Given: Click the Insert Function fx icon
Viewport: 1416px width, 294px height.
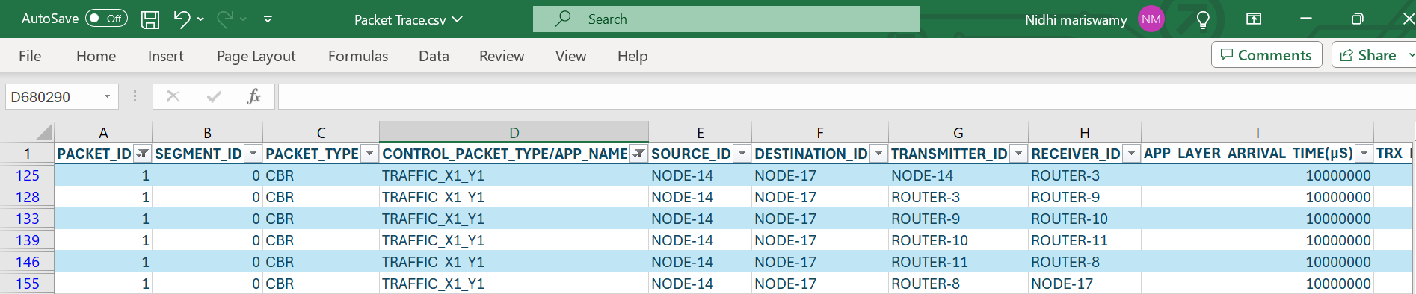Looking at the screenshot, I should (253, 96).
